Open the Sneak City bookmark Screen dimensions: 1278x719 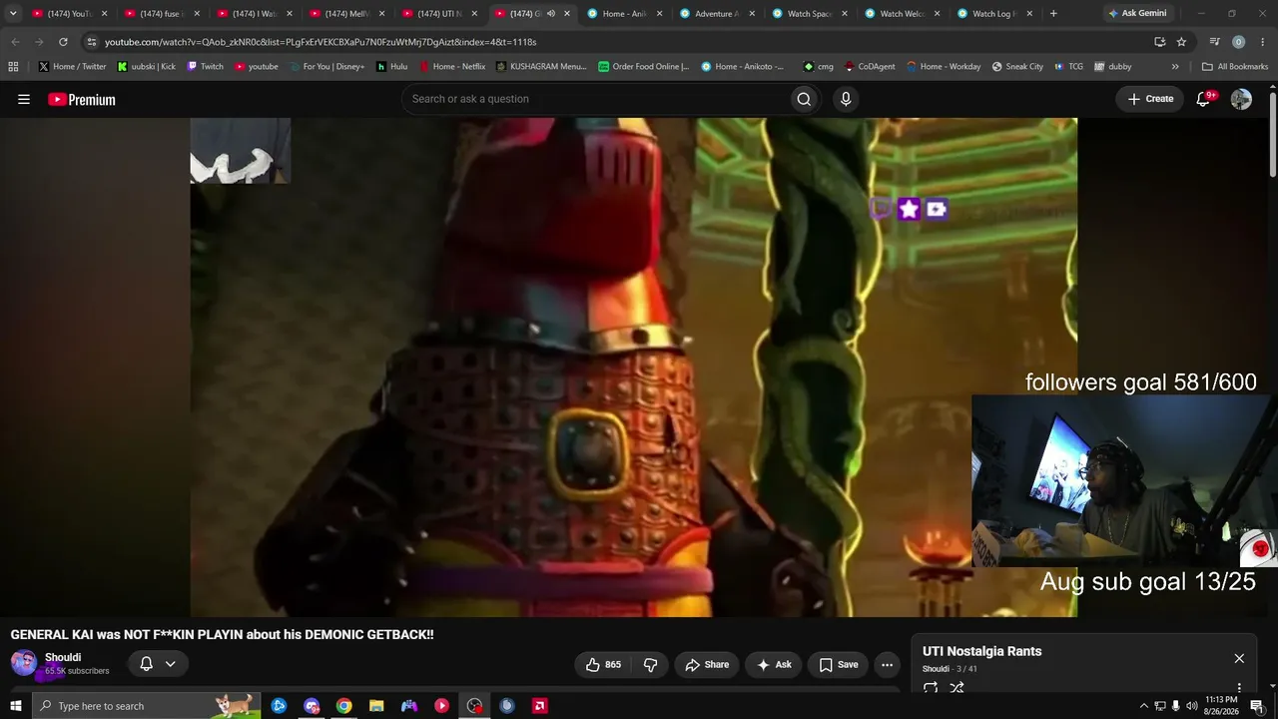point(1016,67)
